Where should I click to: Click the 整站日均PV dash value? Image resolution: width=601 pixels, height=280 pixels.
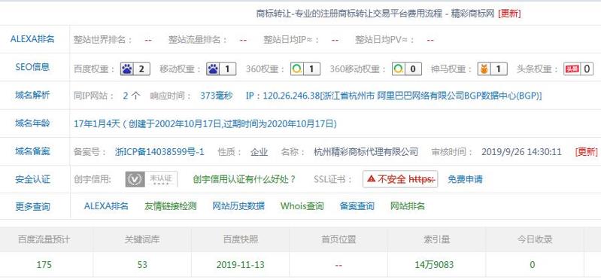430,40
